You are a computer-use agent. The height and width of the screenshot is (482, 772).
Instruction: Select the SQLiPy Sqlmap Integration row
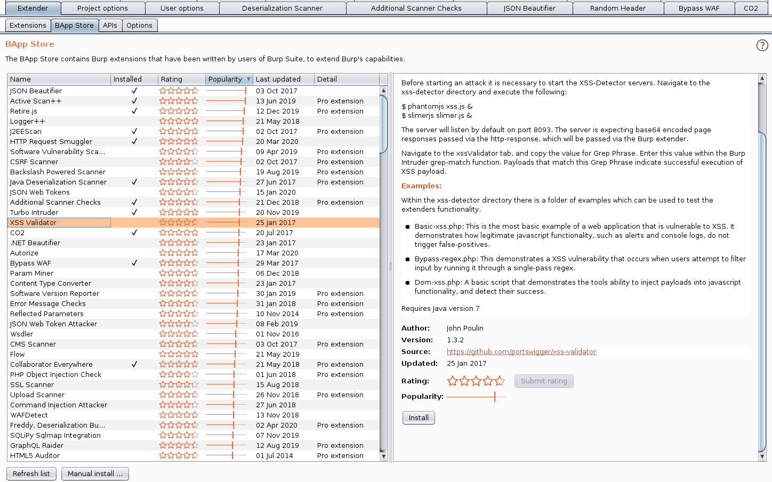194,435
